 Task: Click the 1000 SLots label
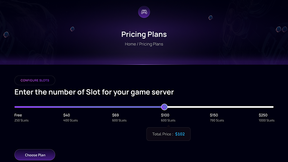(266, 120)
